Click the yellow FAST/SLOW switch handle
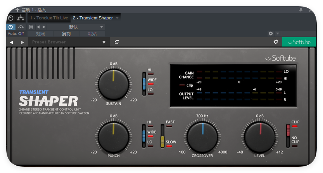This screenshot has height=173, width=323. point(162,142)
